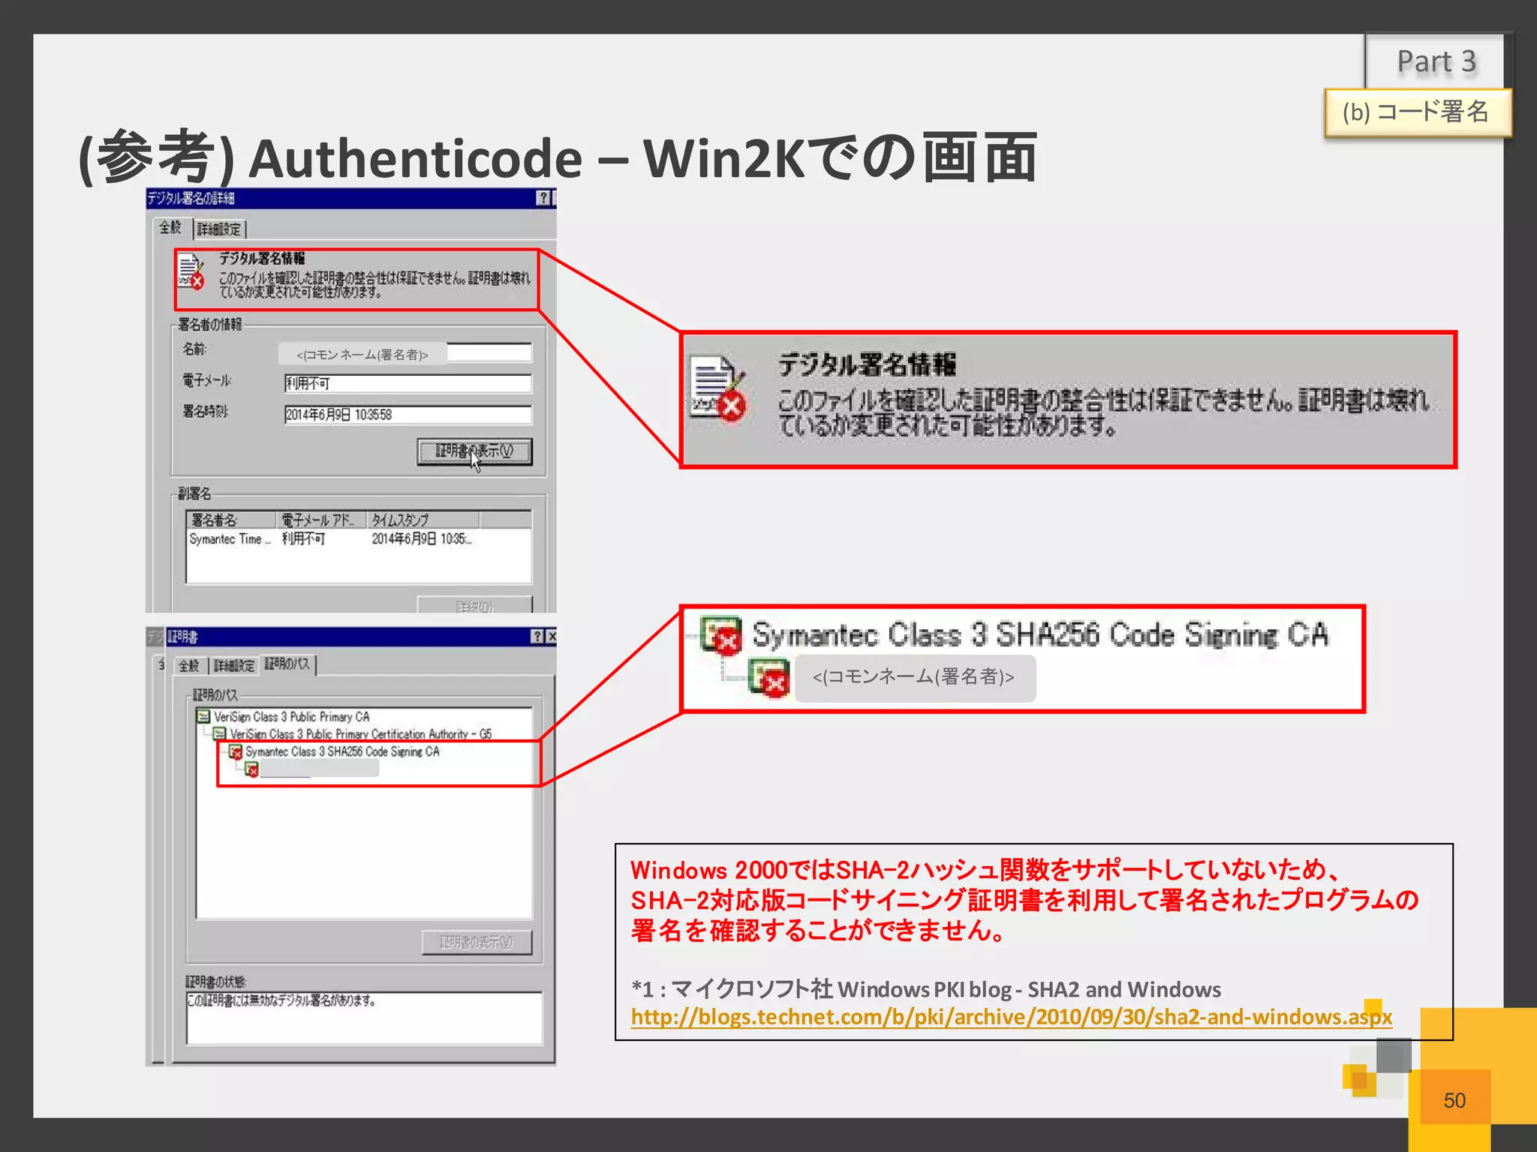Click the 詳細(D) button under countersignatures

[x=474, y=606]
